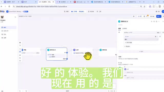The image size is (164, 92).
Task: Go to the Explore (探索) tab
Action: point(66,11)
